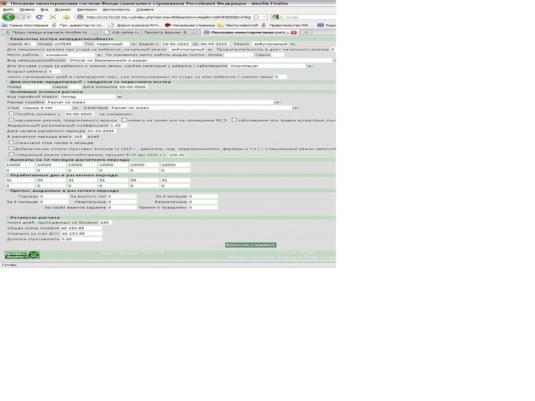Click the Stop loading X icon
Viewport: 535px width, 401px height.
(x=53, y=17)
